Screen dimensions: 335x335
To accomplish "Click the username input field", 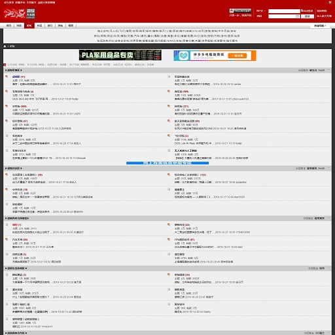I will [x=284, y=11].
